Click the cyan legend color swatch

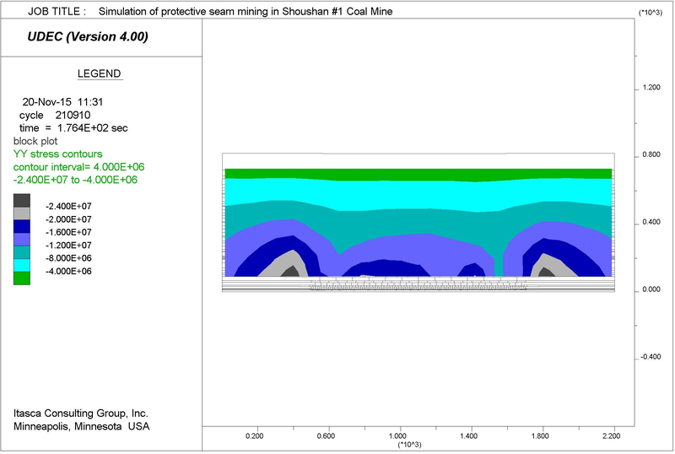pos(22,265)
